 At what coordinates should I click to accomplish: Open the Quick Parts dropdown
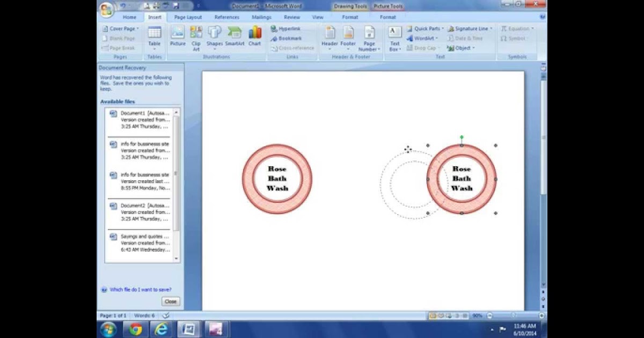[425, 28]
